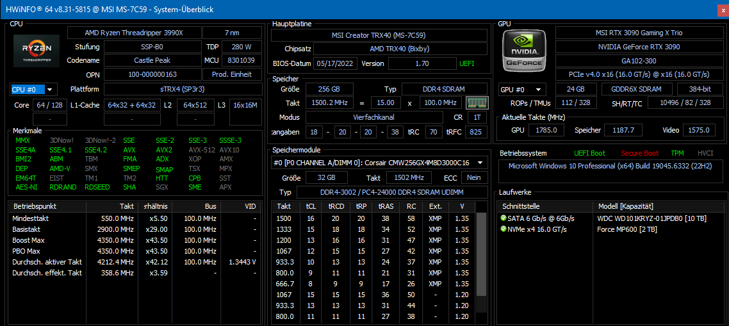Click the Betriebspunkt column header
This screenshot has height=326, width=729.
(47, 206)
